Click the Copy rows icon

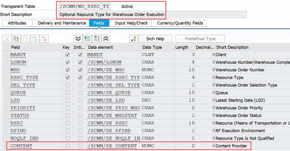click(16, 39)
